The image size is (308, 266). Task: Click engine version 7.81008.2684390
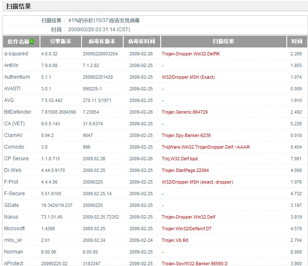pyautogui.click(x=59, y=112)
